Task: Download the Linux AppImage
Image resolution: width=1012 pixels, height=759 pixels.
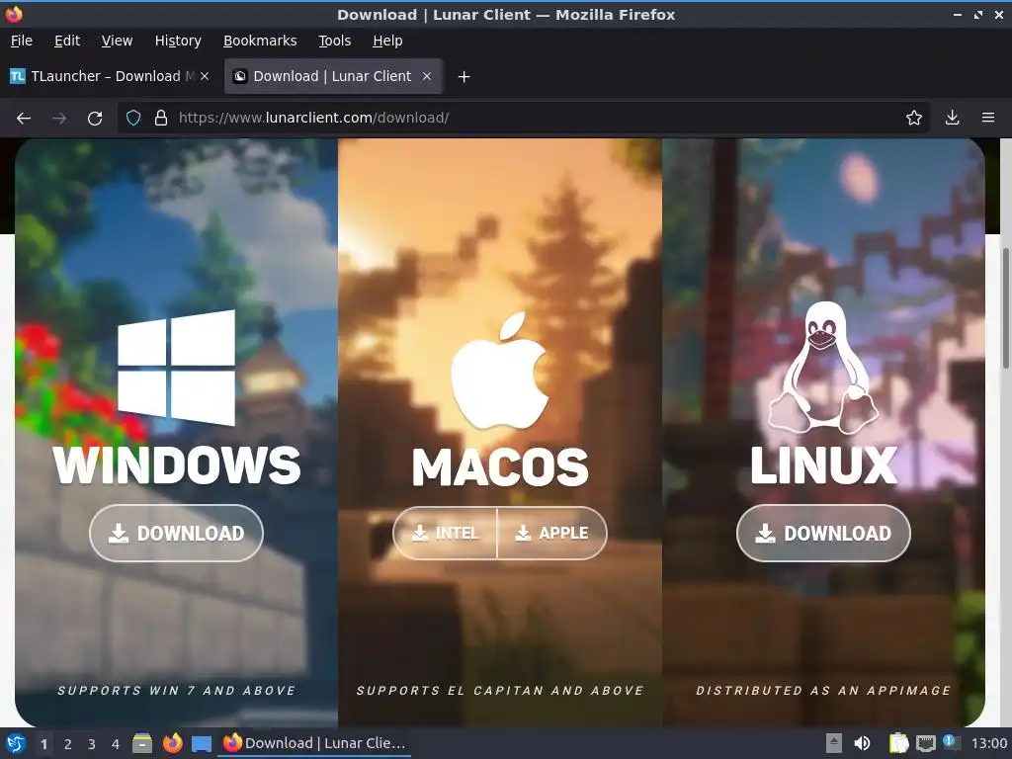Action: click(x=823, y=533)
